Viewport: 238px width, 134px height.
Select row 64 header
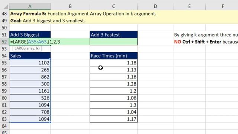[x=4, y=126]
